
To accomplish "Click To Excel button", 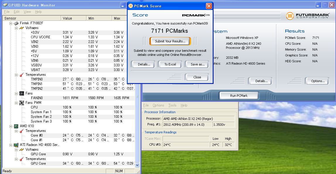I will [170, 64].
